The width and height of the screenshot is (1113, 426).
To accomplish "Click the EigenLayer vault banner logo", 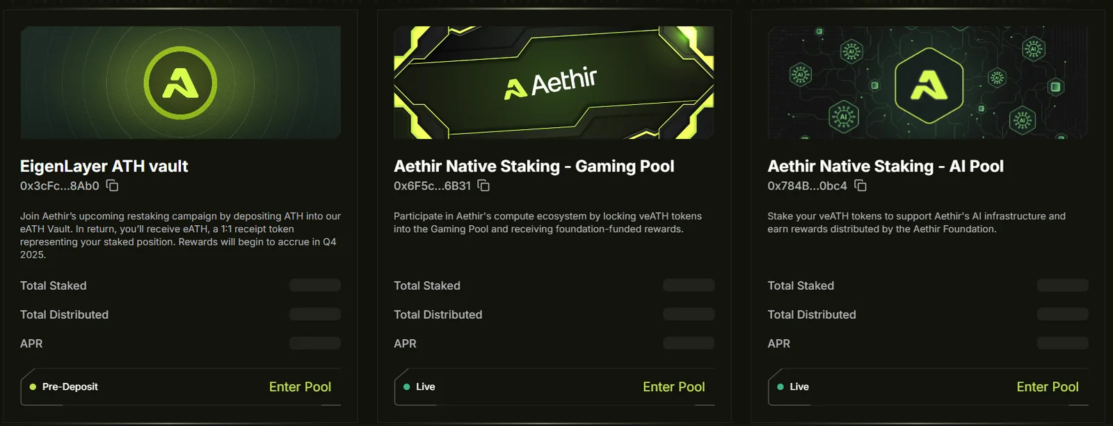I will pyautogui.click(x=180, y=83).
